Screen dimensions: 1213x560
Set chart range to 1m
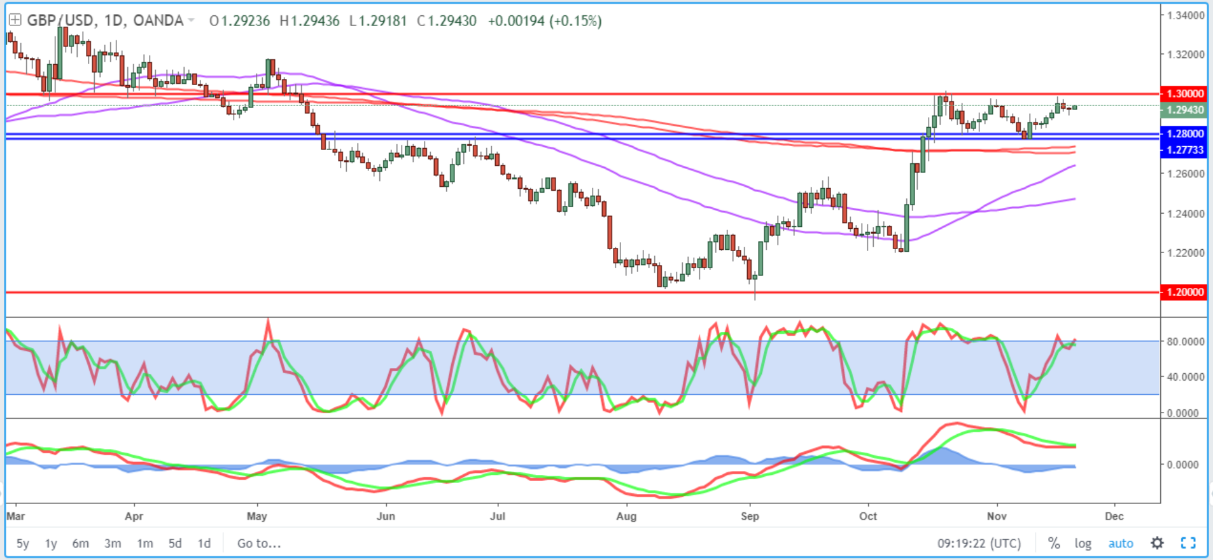click(x=145, y=543)
